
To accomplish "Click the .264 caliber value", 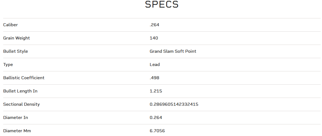I will click(154, 25).
